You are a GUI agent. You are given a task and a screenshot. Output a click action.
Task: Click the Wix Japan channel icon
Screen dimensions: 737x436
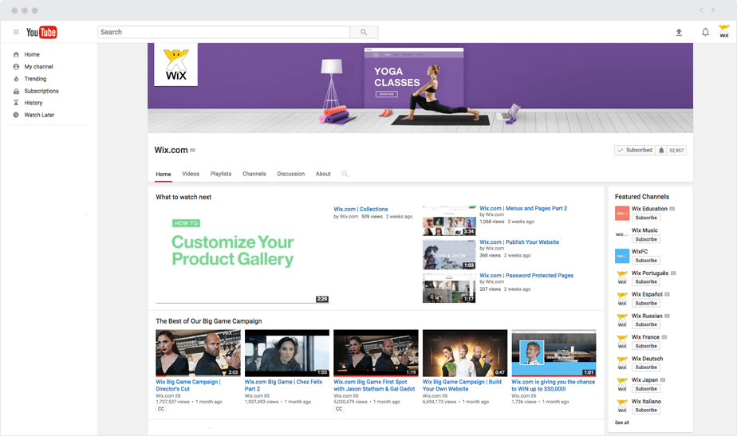622,384
